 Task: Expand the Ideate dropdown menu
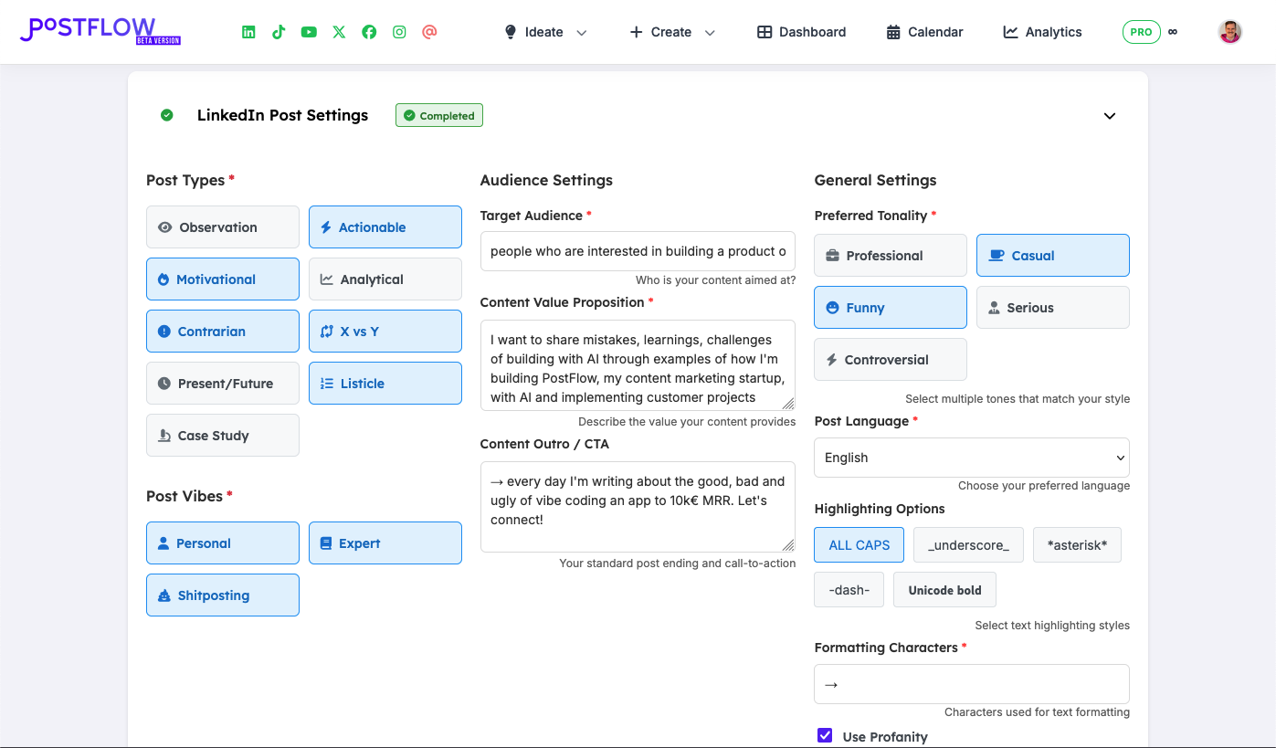tap(545, 32)
